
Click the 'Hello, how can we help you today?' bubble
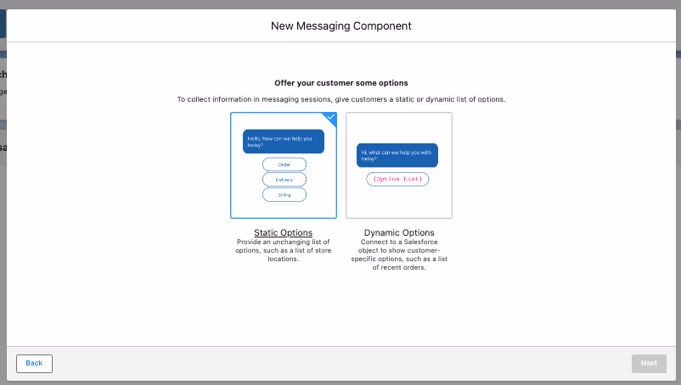(x=284, y=142)
